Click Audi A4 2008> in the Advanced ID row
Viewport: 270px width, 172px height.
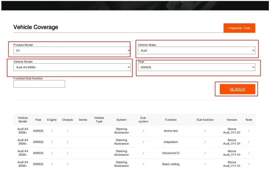click(23, 153)
